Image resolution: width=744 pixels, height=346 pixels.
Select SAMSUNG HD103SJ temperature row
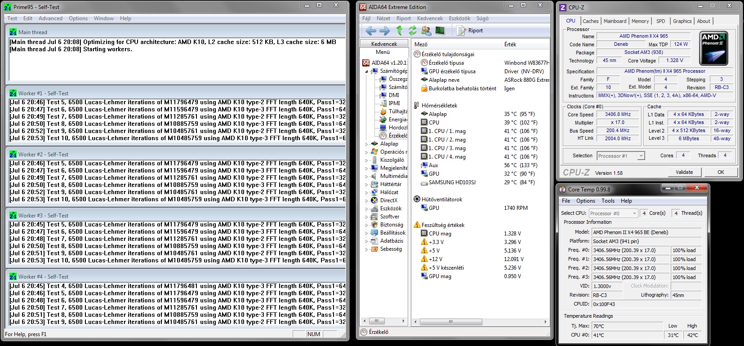481,182
